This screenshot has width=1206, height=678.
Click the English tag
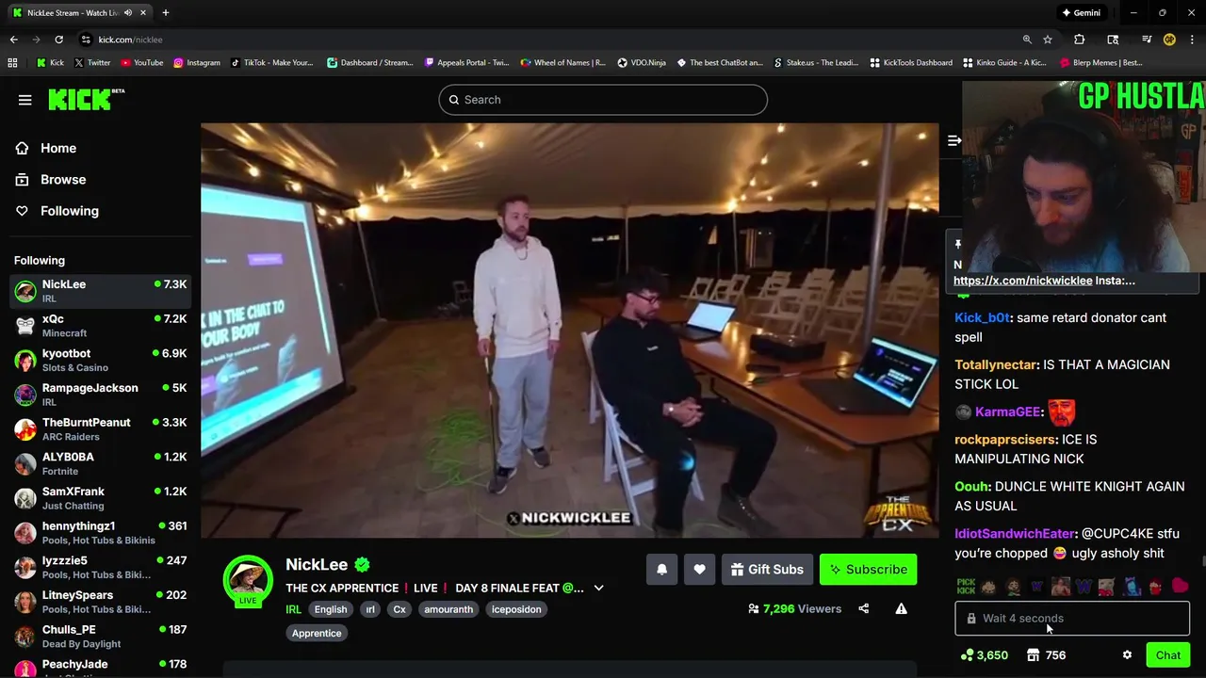click(x=331, y=609)
